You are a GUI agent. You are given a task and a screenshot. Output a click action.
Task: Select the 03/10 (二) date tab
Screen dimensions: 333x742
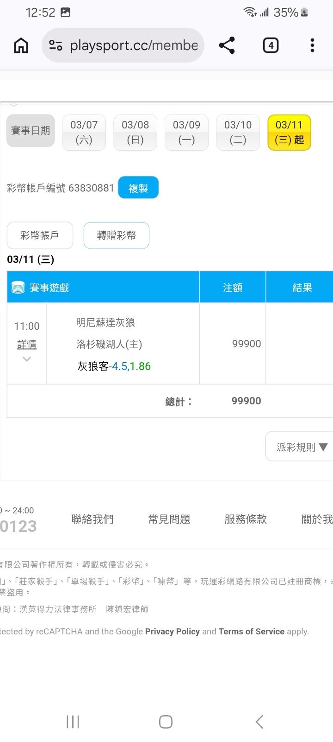(x=238, y=133)
